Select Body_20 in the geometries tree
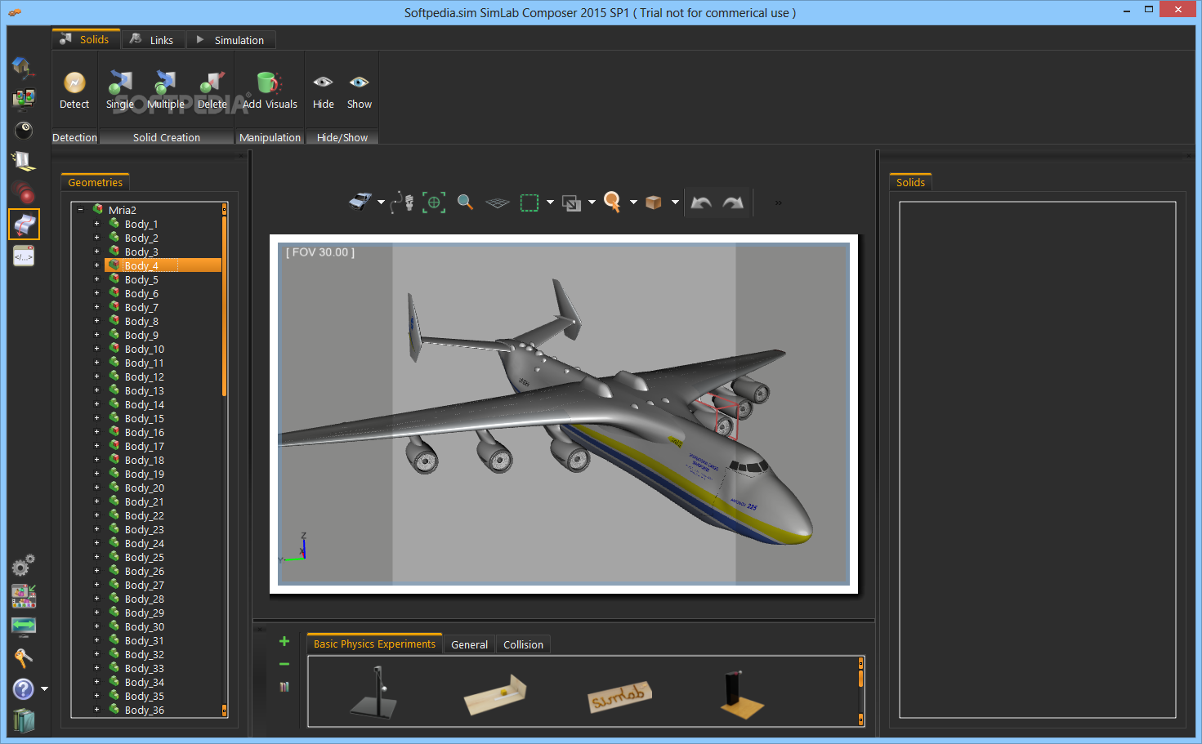The width and height of the screenshot is (1202, 744). pos(145,488)
